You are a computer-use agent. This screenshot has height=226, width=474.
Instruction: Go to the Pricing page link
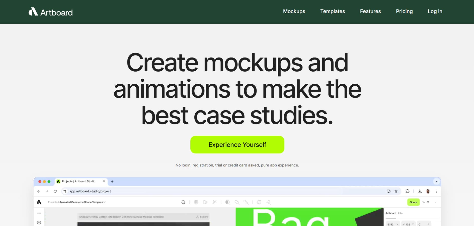pyautogui.click(x=404, y=11)
